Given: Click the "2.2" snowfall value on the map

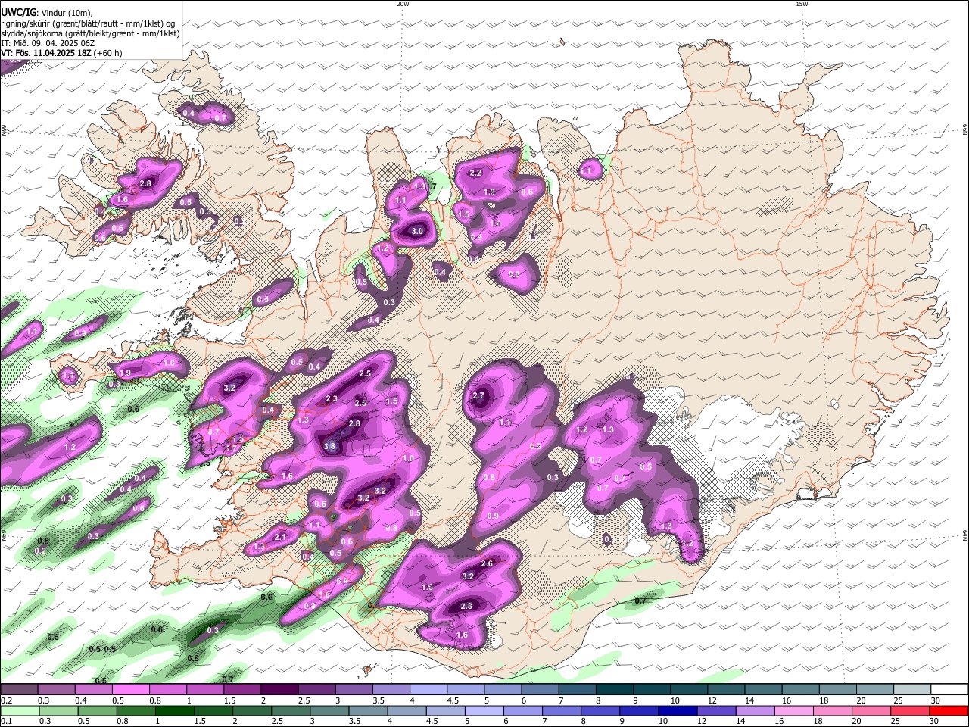Looking at the screenshot, I should [475, 173].
